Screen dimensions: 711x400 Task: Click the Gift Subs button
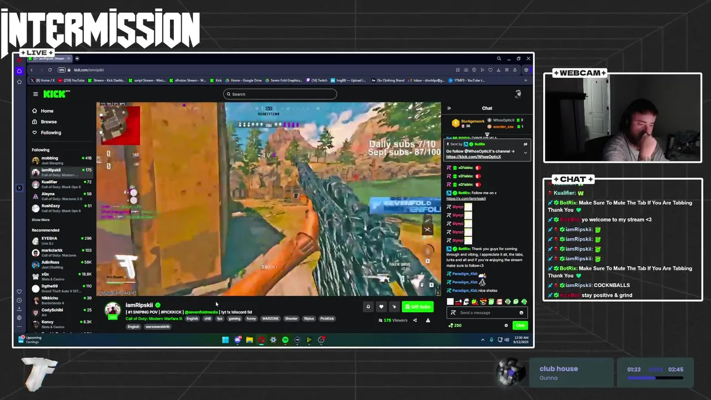point(418,306)
